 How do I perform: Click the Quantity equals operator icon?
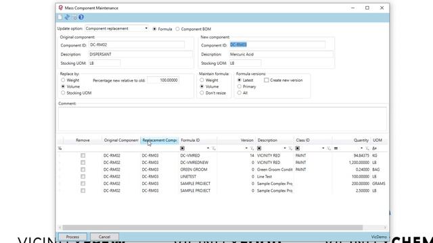[336, 148]
